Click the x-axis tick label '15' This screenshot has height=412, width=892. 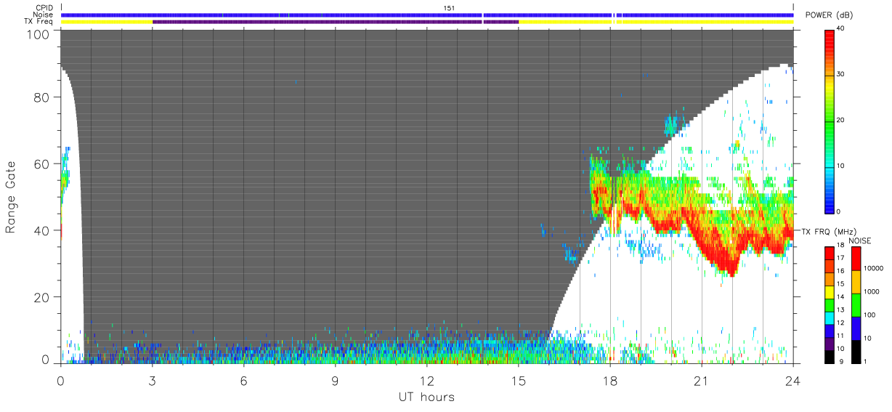point(519,380)
